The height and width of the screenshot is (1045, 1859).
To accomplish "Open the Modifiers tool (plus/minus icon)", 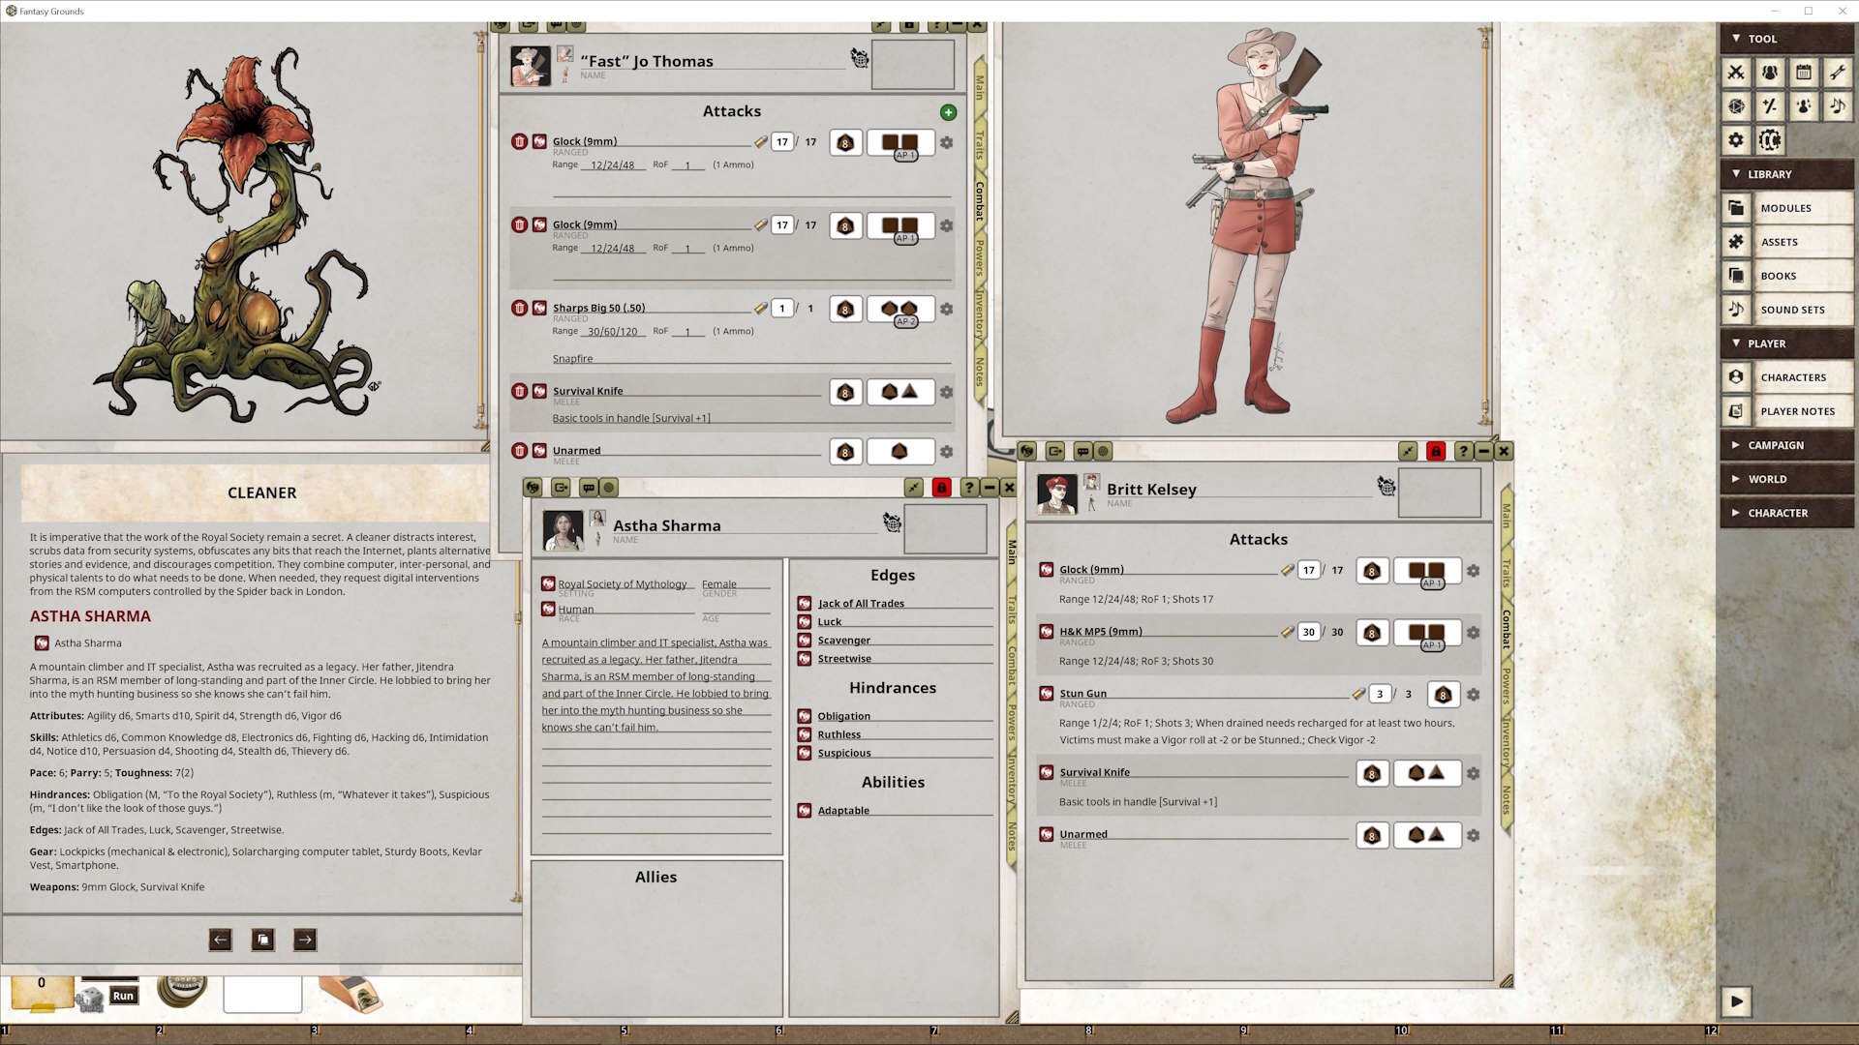I will tap(1770, 106).
